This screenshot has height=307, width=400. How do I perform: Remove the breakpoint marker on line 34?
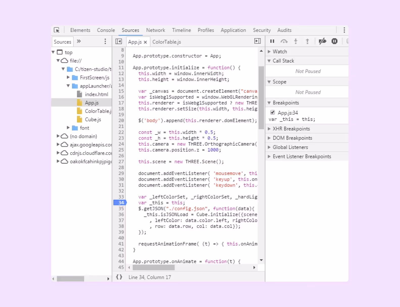(x=120, y=203)
